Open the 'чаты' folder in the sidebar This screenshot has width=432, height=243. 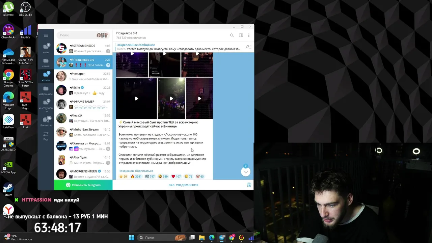coord(46,48)
